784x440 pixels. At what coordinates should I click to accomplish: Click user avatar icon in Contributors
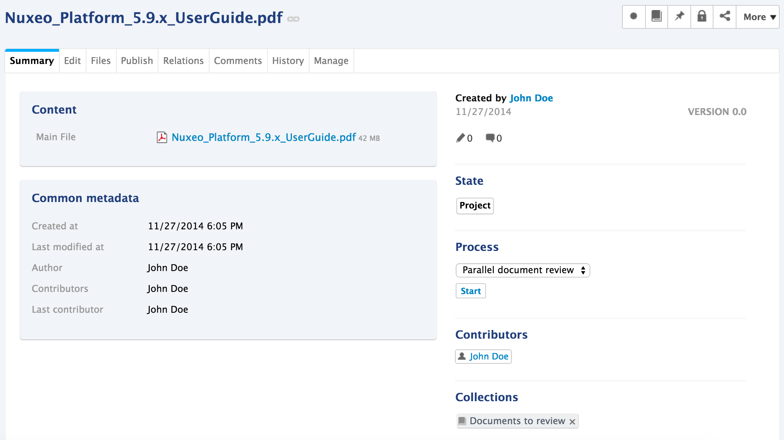[x=462, y=356]
